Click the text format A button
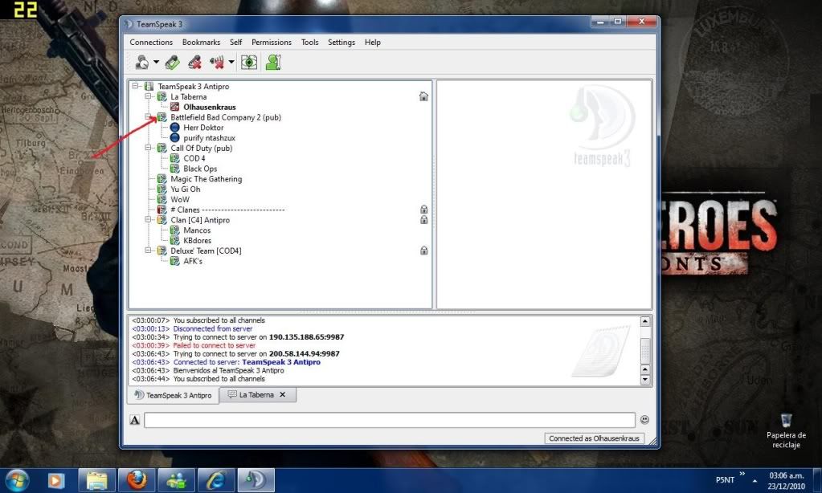822x493 pixels. 135,420
